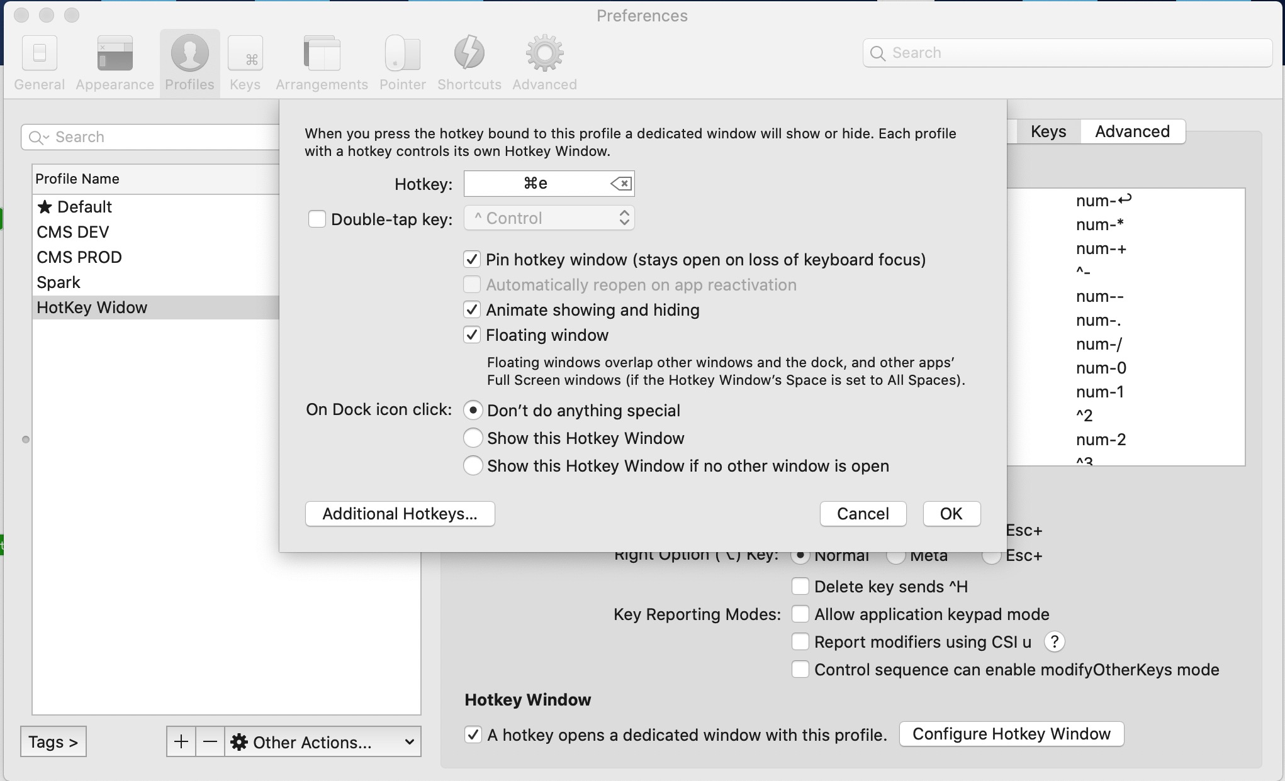Enable Allow application keypad mode
1285x781 pixels.
[x=800, y=614]
